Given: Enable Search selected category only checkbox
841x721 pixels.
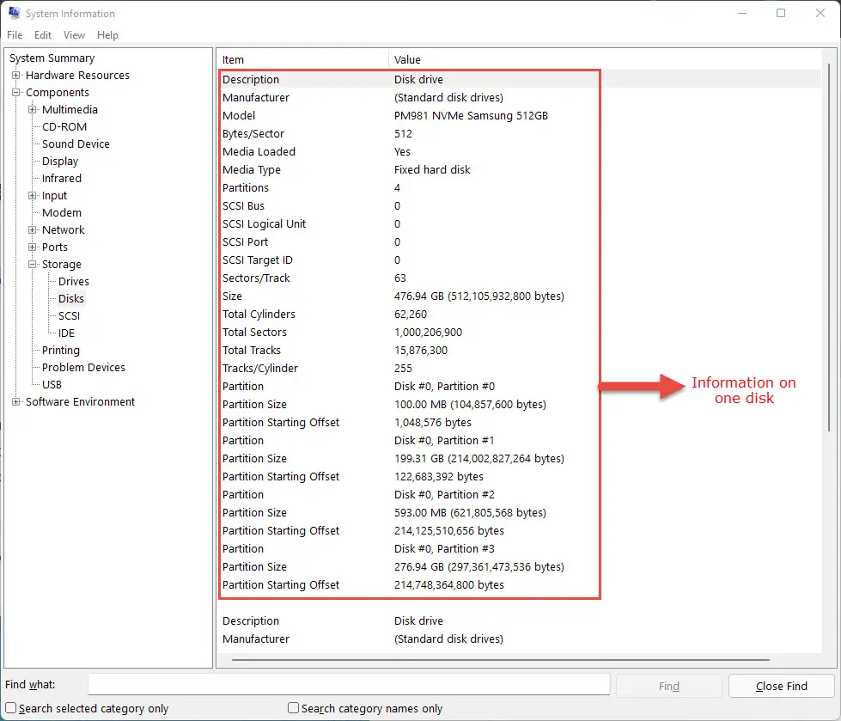Looking at the screenshot, I should pyautogui.click(x=10, y=707).
